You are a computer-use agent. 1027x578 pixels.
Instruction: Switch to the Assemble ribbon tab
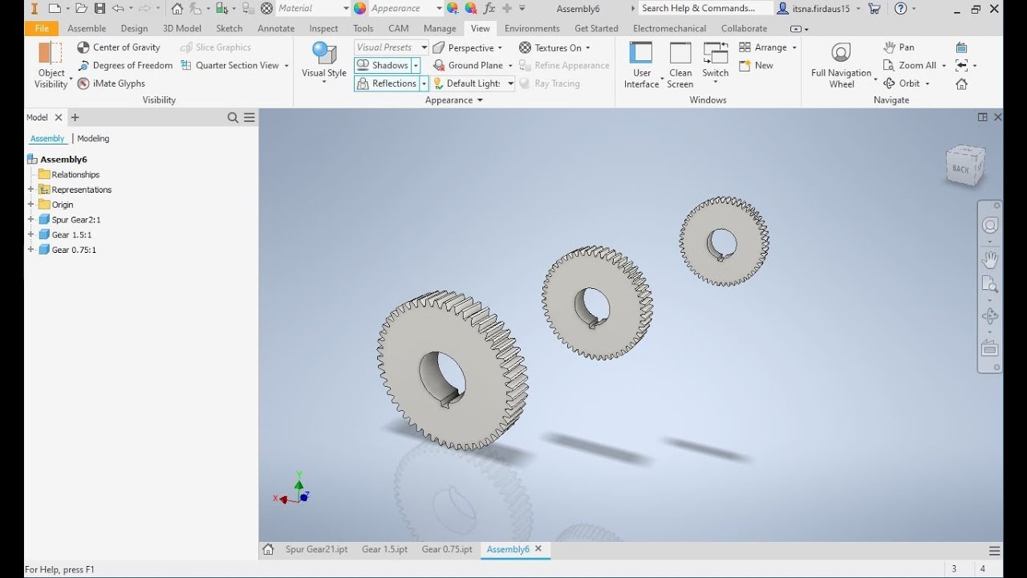(x=87, y=28)
